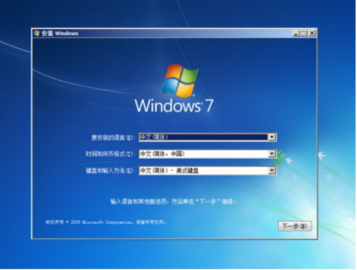Expand the keyboard and input method dropdown arrow
The height and width of the screenshot is (270, 357).
pyautogui.click(x=272, y=171)
